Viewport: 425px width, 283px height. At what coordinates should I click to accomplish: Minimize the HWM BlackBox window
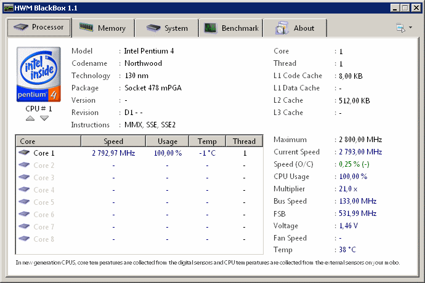395,8
